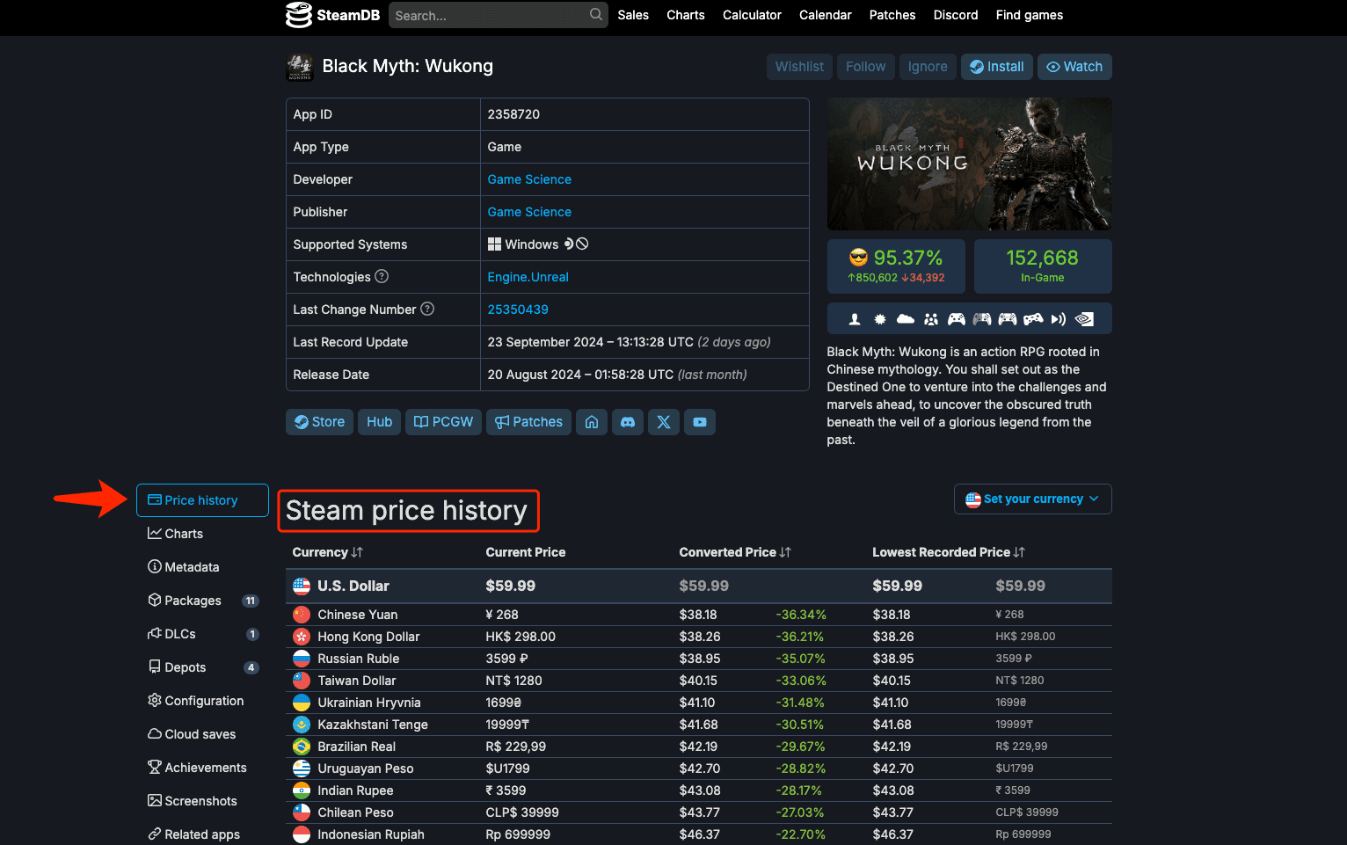Click the Last Change Number help icon
The height and width of the screenshot is (845, 1347).
[427, 309]
